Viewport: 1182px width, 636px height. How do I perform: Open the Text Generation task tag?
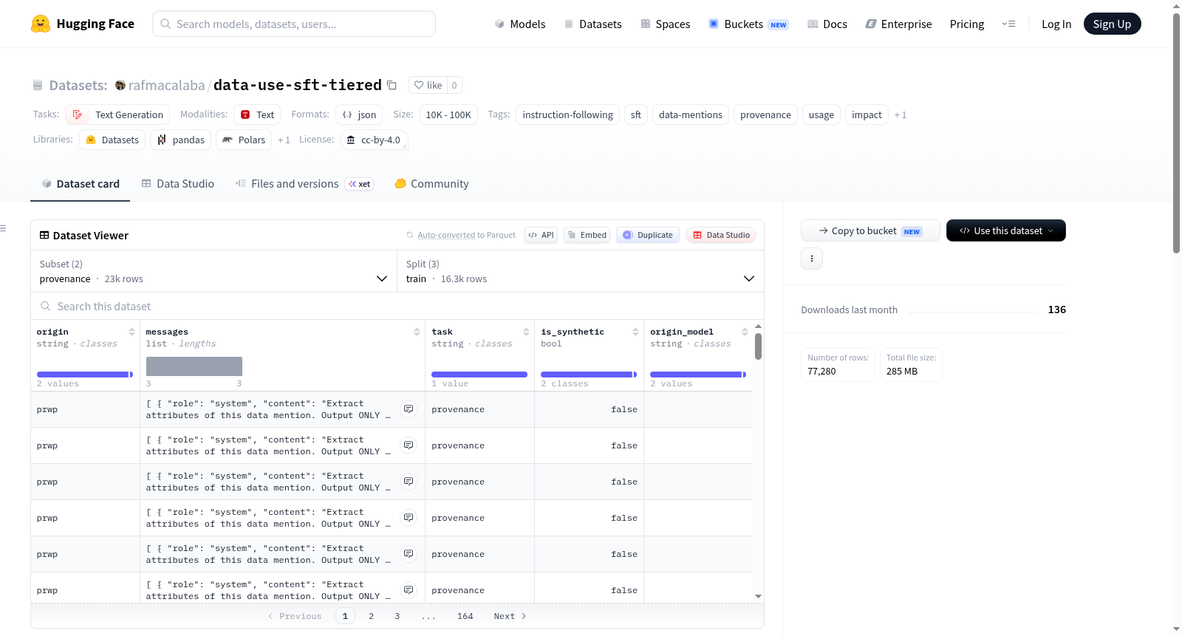click(117, 114)
